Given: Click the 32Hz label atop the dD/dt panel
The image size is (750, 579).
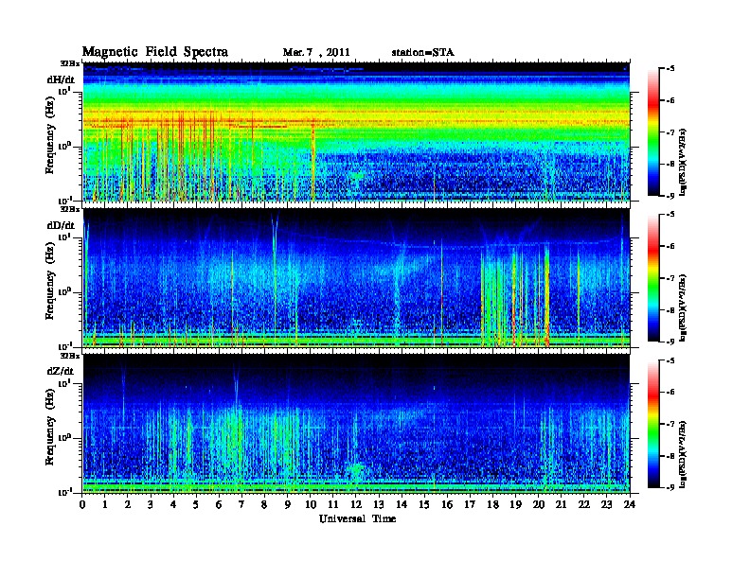Looking at the screenshot, I should coord(70,209).
